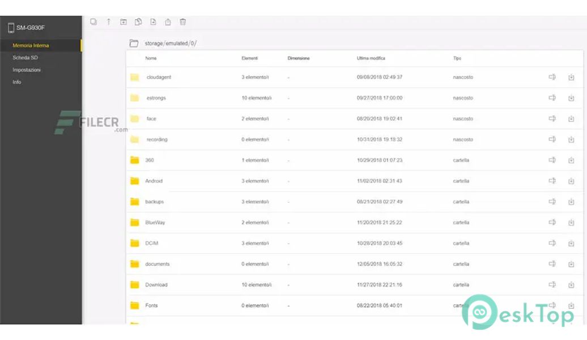Open the documents folder name
The width and height of the screenshot is (587, 340).
[158, 265]
